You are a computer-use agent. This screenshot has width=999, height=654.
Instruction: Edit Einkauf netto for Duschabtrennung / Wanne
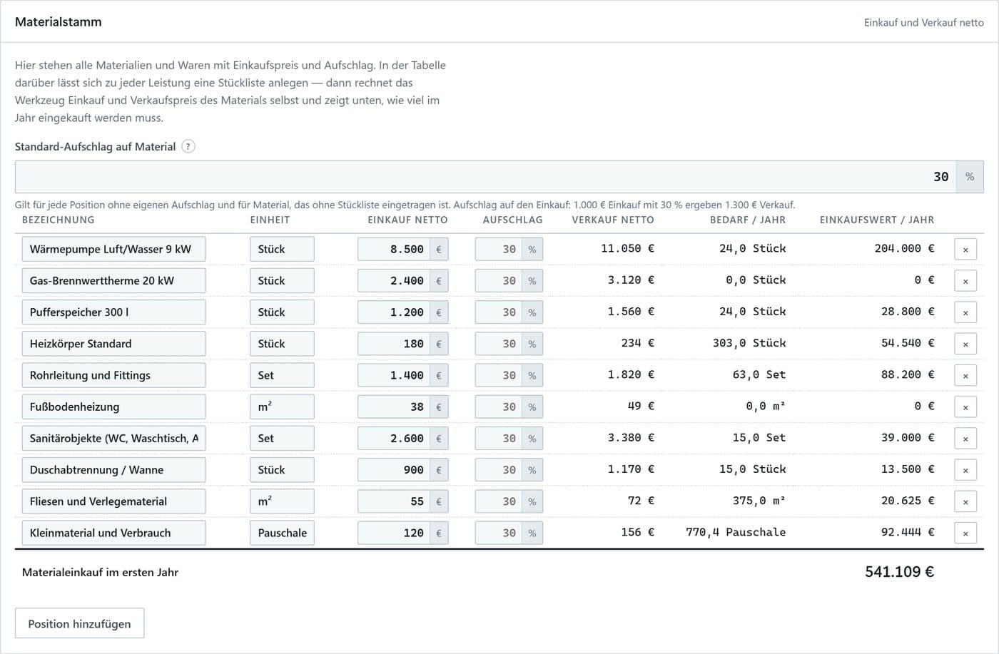click(394, 470)
